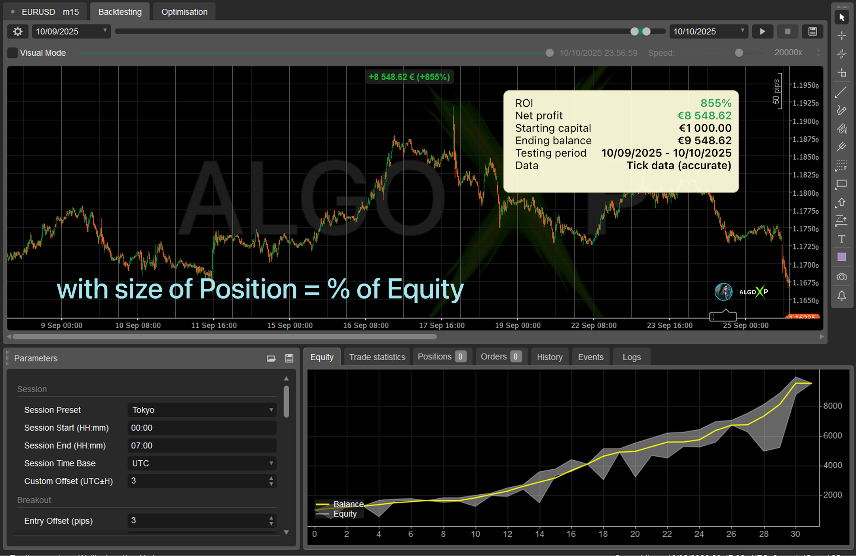Viewport: 856px width, 556px height.
Task: Select the cursor pointer tool
Action: pyautogui.click(x=842, y=17)
